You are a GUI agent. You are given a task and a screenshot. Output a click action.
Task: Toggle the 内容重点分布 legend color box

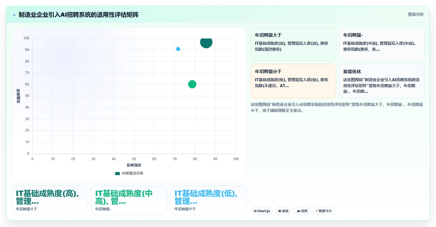pyautogui.click(x=117, y=173)
